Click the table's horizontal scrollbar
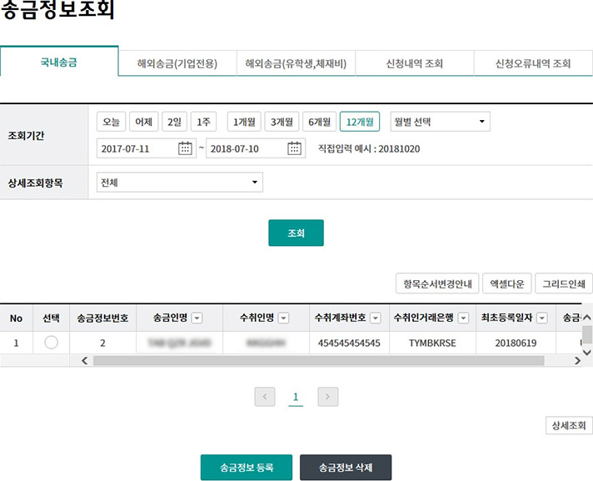 pos(316,361)
